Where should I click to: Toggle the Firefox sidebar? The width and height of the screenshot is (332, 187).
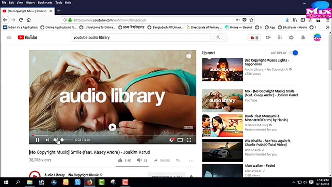point(303,20)
